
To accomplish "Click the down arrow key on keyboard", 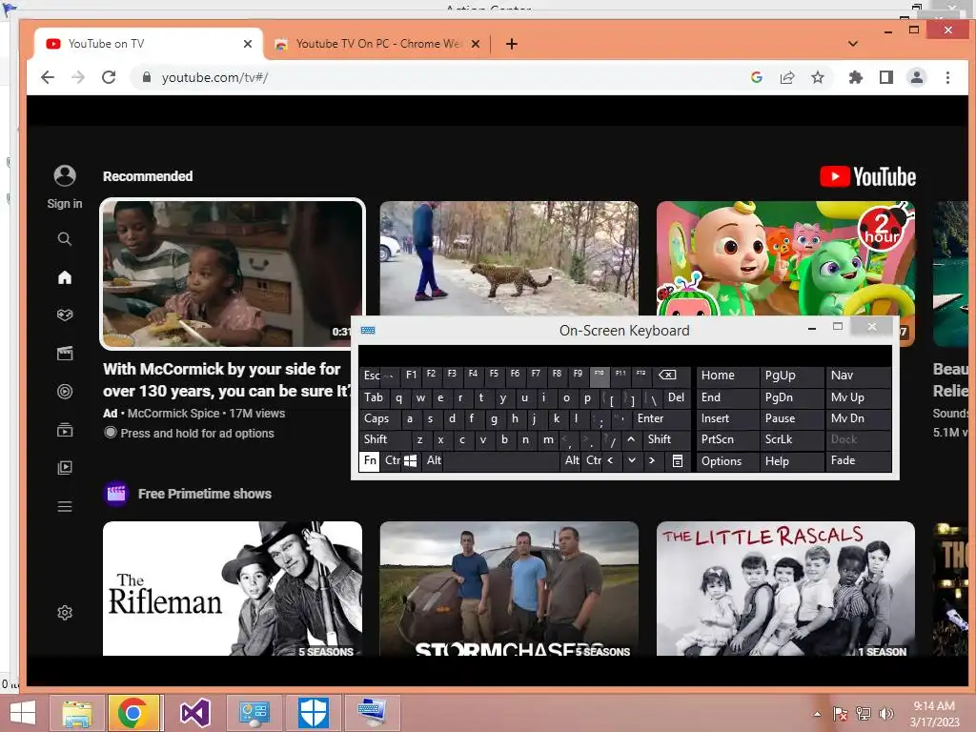I will tap(631, 460).
